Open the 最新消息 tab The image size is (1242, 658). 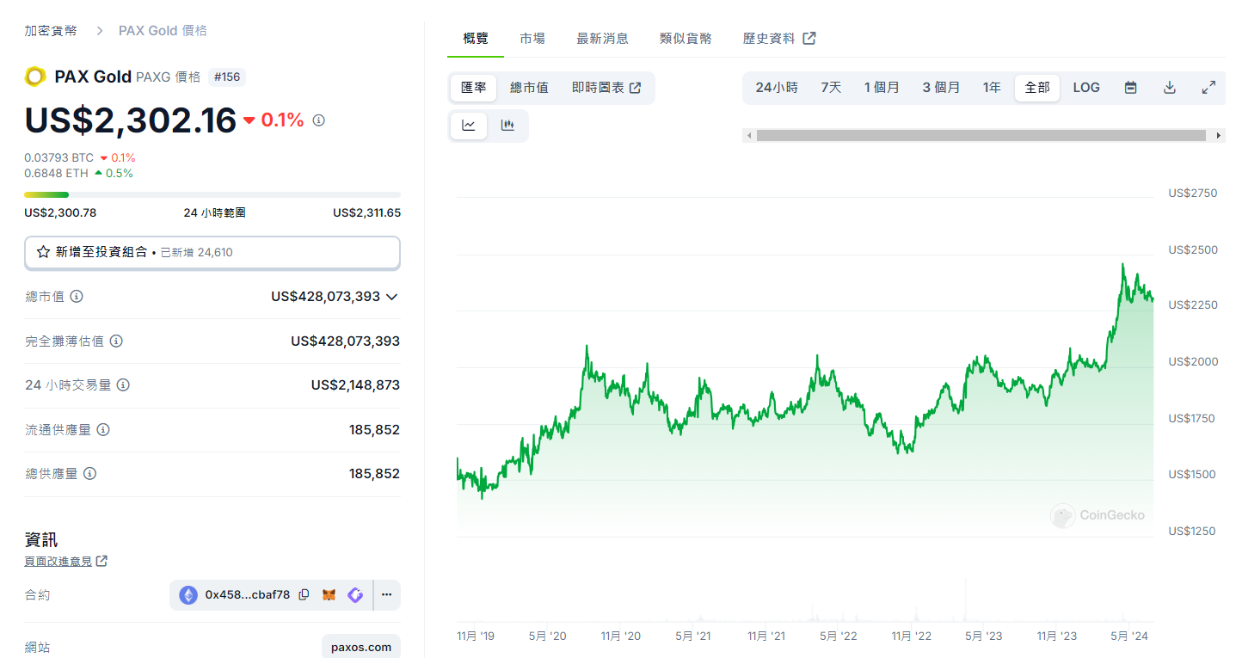click(602, 39)
